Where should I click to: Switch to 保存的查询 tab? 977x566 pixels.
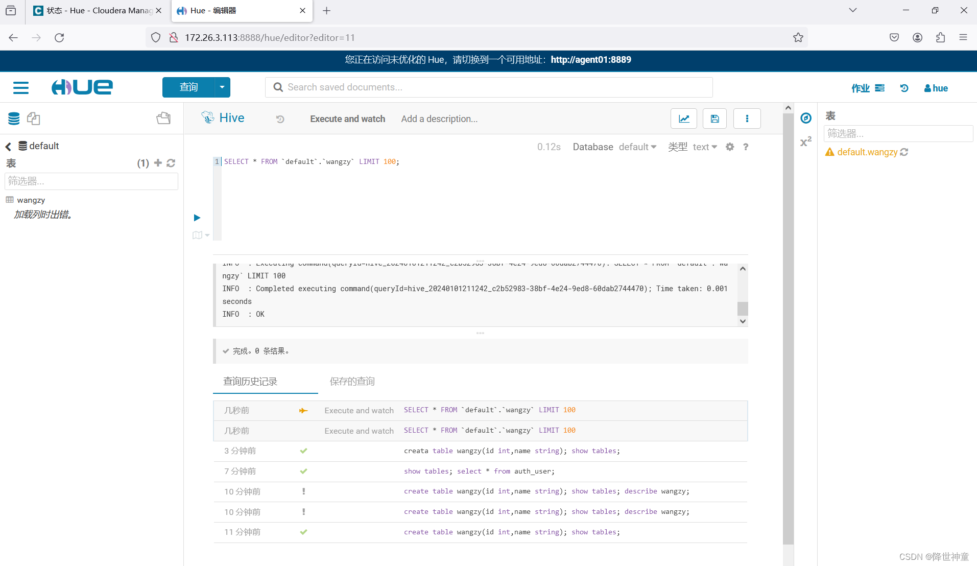click(x=352, y=381)
